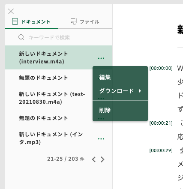Open more options for インタ.mp3 document
The image size is (183, 189).
click(x=101, y=139)
